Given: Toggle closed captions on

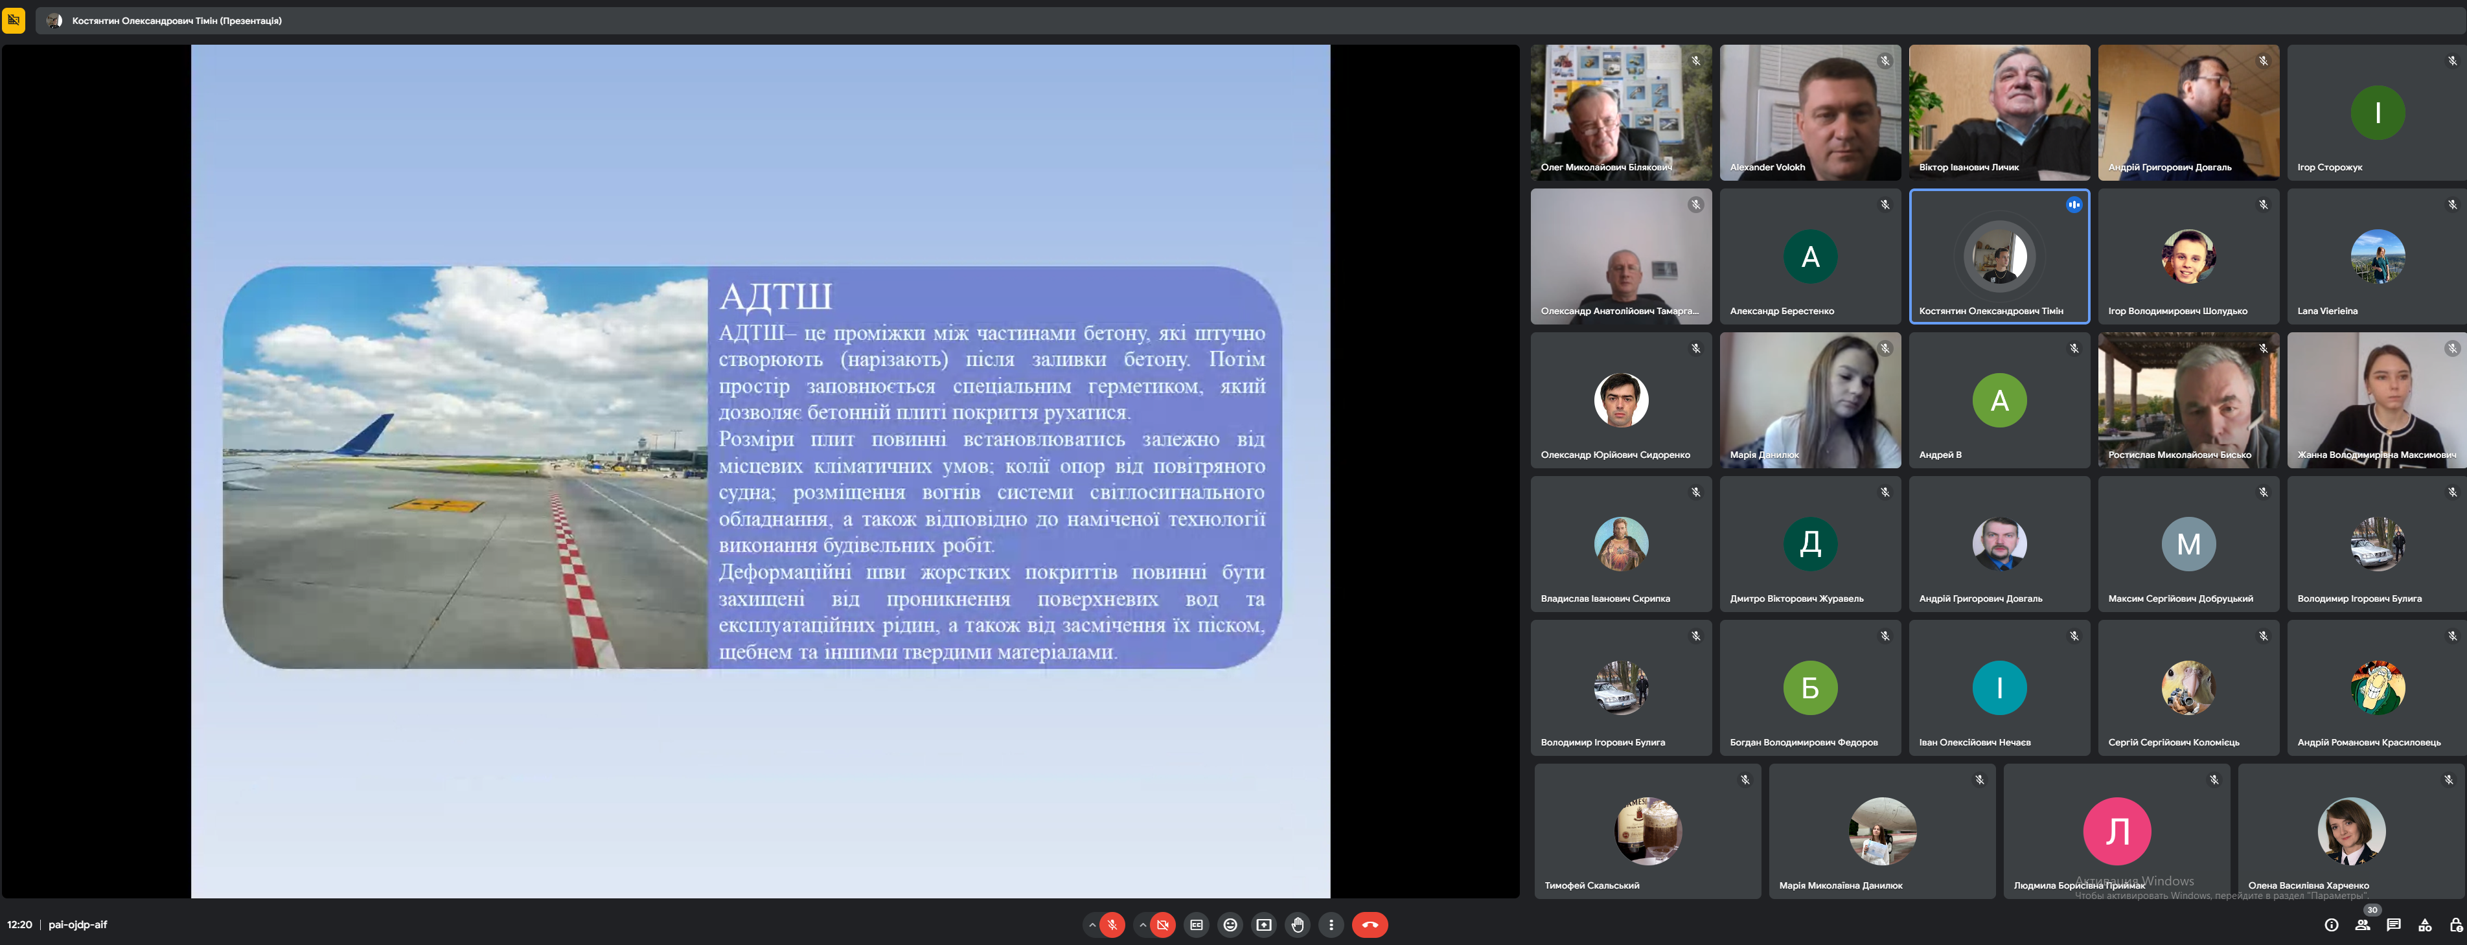Looking at the screenshot, I should click(1196, 925).
